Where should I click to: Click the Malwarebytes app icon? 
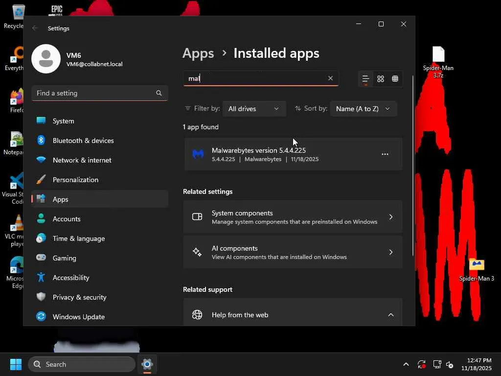pyautogui.click(x=198, y=154)
